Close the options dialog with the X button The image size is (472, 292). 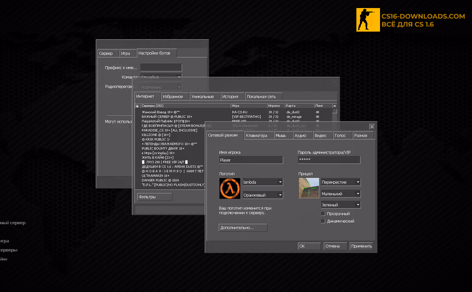point(372,126)
